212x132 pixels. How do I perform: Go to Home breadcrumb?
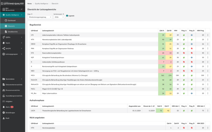coord(29,4)
